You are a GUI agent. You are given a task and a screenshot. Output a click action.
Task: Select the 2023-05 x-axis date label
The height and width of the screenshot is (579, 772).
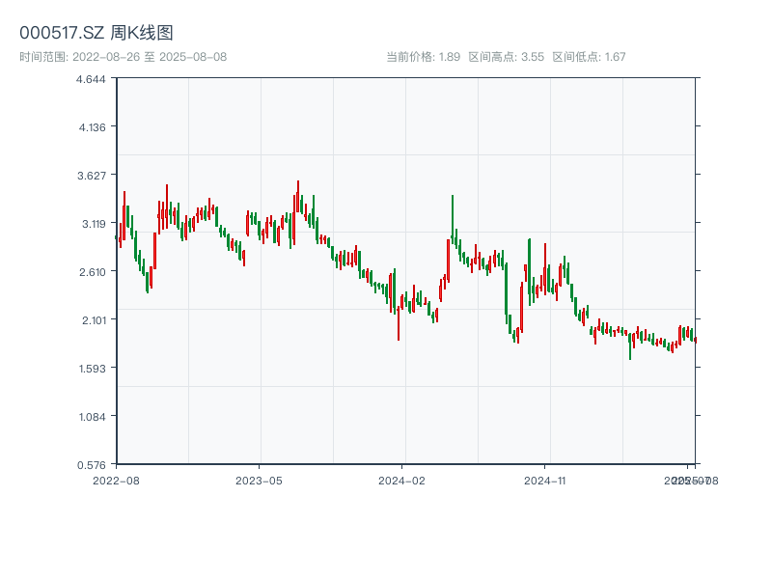pos(259,480)
